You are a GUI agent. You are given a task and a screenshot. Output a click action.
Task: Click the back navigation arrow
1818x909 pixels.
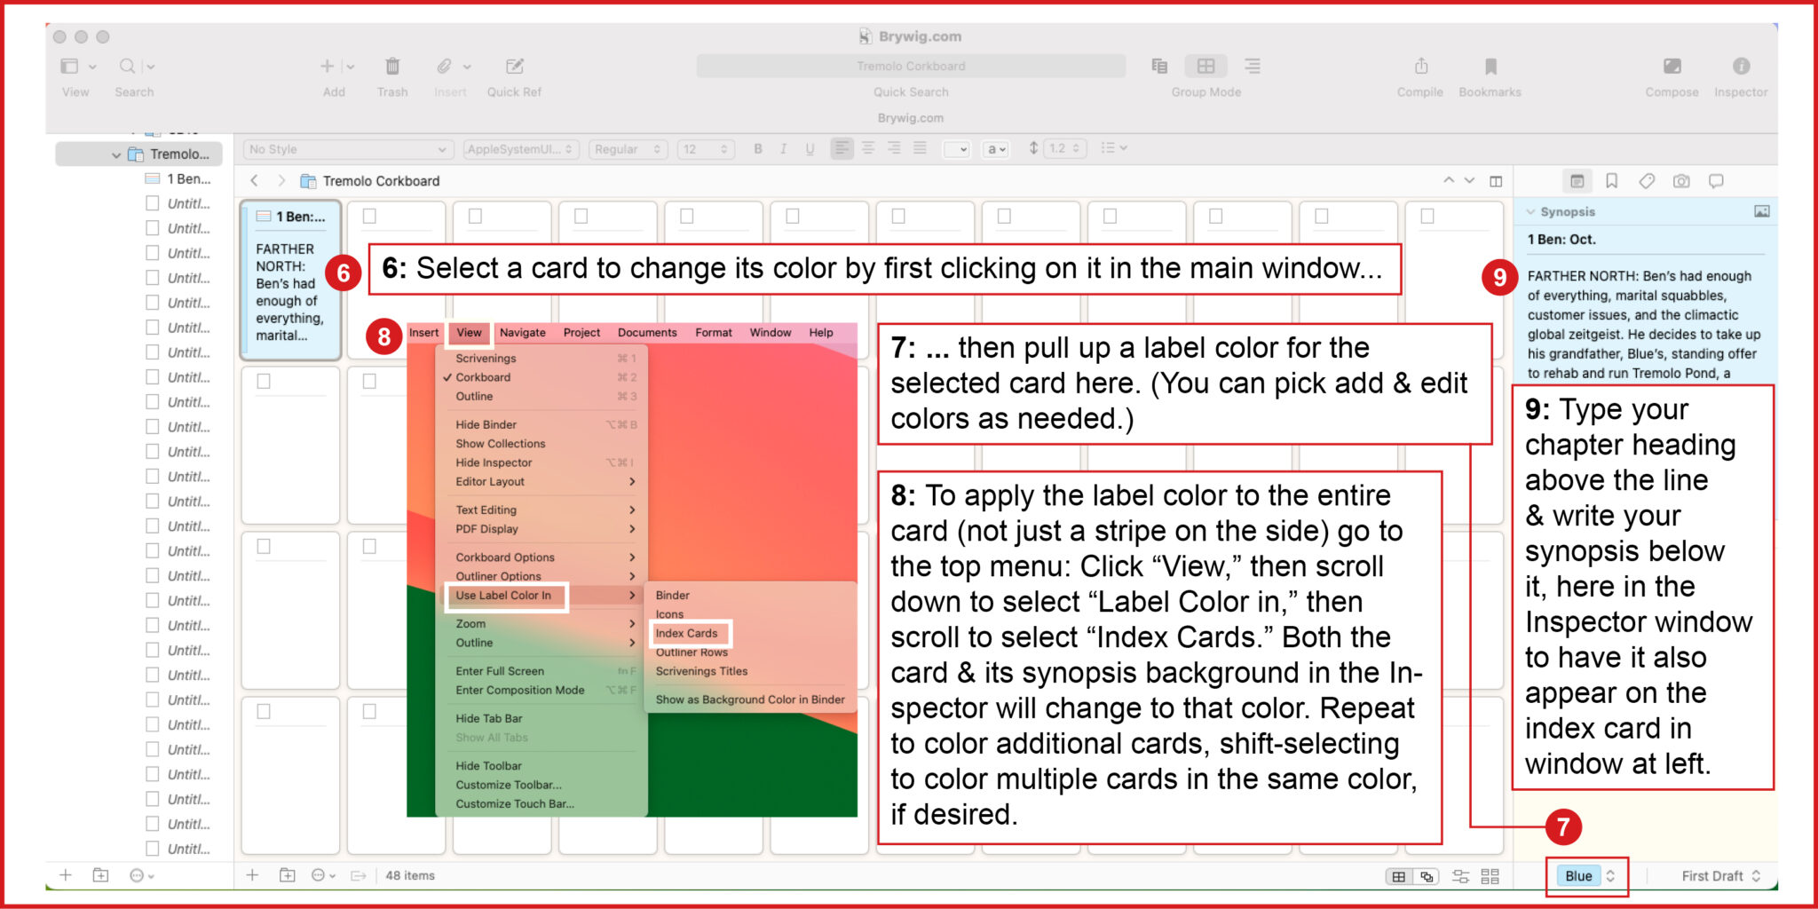pos(255,181)
